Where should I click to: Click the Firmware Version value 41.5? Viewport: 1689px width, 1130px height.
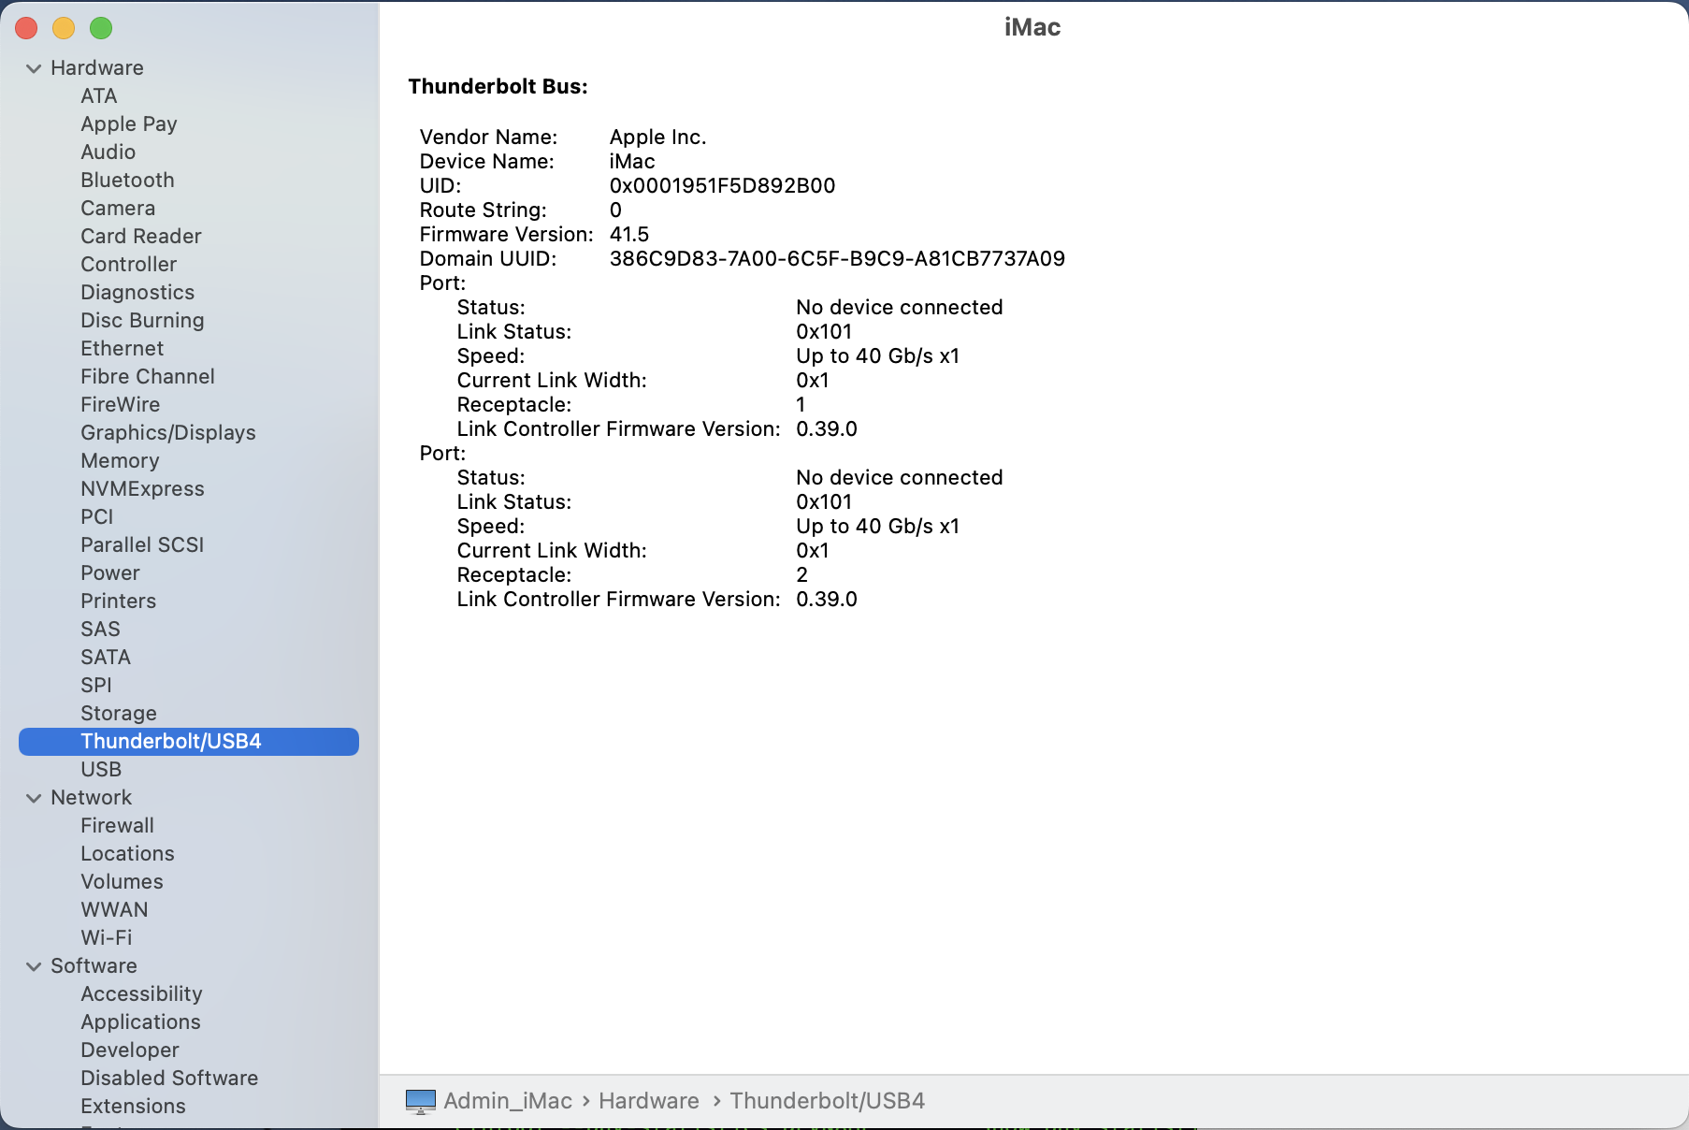(x=629, y=235)
